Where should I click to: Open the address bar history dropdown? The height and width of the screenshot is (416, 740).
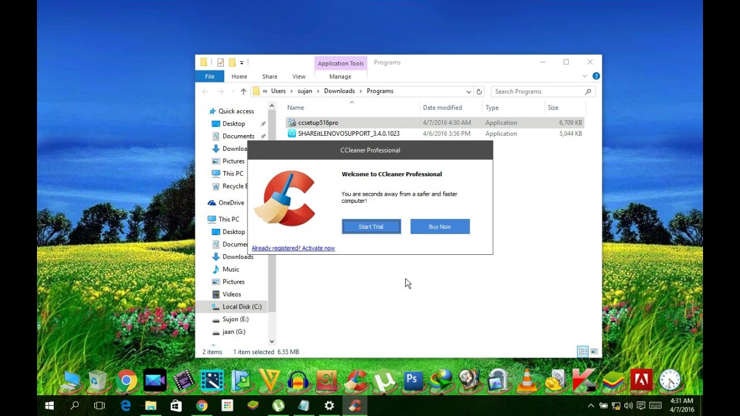point(468,91)
